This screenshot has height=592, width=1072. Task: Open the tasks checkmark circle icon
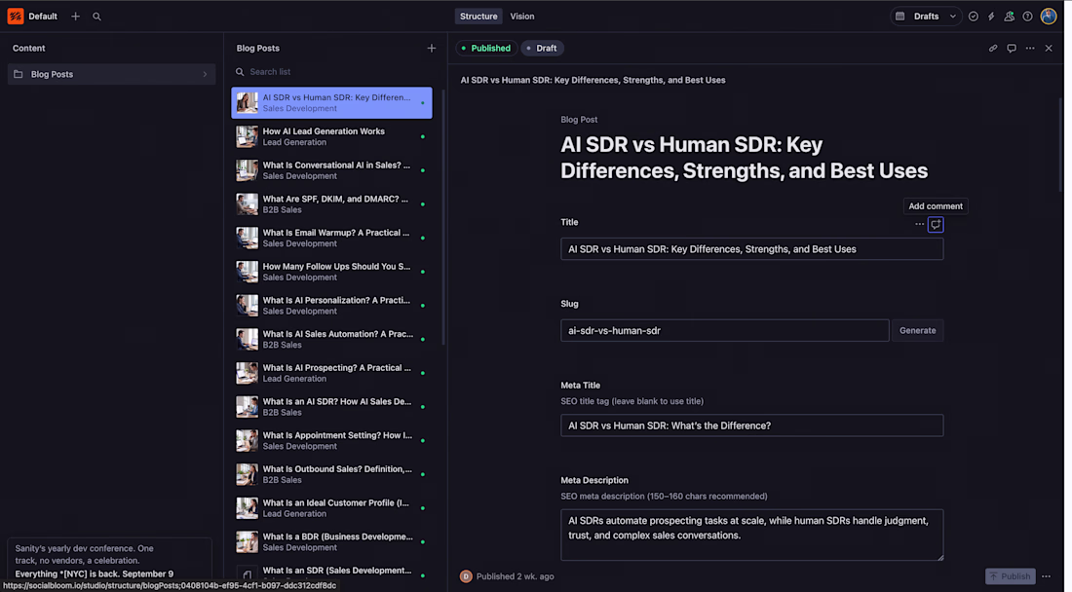tap(973, 17)
